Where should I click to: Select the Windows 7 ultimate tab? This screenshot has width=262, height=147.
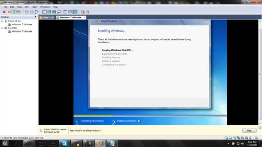click(x=70, y=17)
